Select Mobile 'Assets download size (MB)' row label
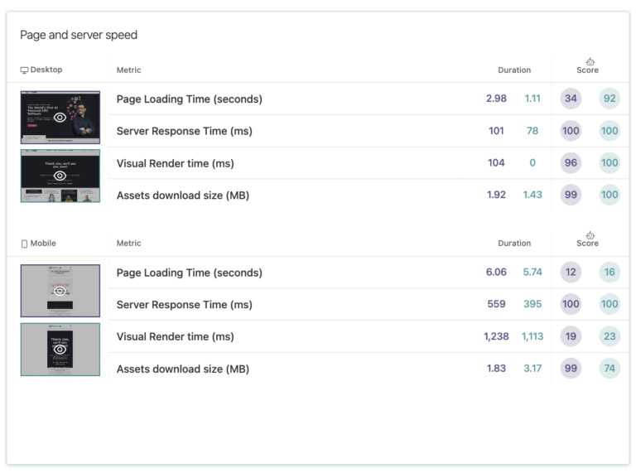 [183, 369]
